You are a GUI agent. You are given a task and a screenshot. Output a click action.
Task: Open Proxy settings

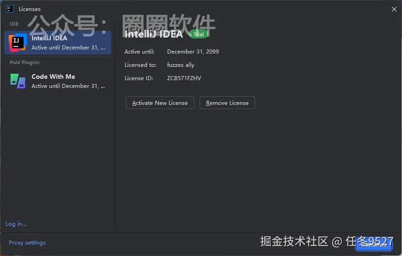tap(27, 243)
